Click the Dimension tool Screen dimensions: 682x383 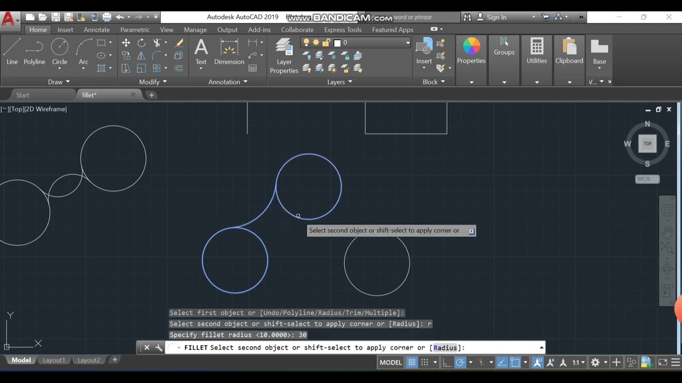229,52
